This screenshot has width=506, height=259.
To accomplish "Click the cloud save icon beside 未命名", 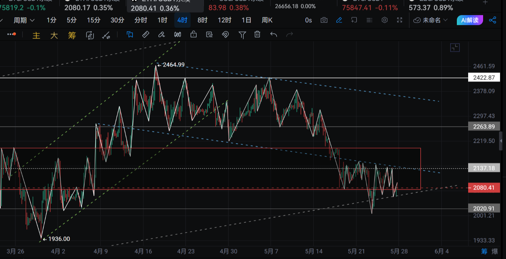I will click(x=417, y=20).
